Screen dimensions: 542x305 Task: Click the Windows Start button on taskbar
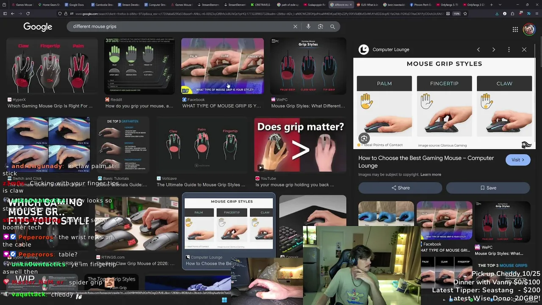(224, 300)
